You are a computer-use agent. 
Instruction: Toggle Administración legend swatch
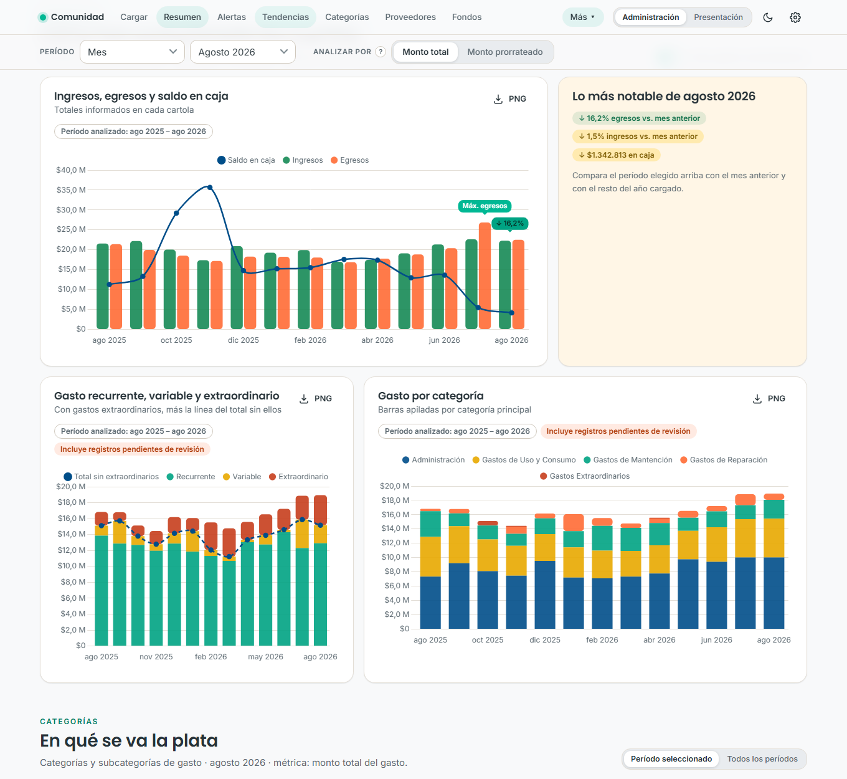pos(406,460)
